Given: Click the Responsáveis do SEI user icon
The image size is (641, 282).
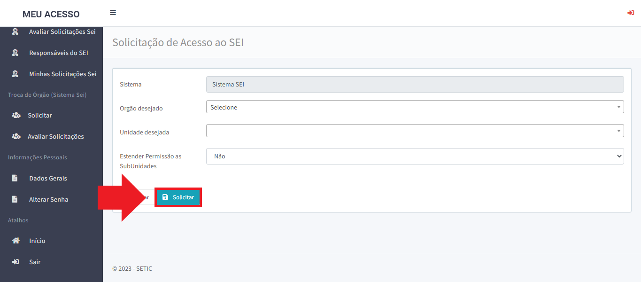Looking at the screenshot, I should (15, 53).
